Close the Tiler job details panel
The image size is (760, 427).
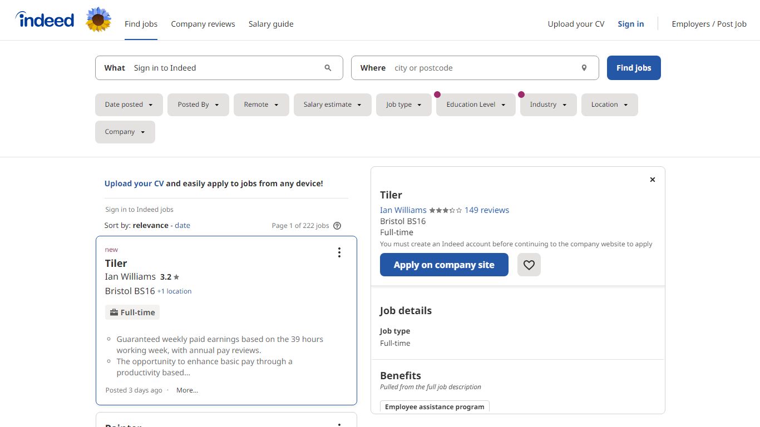pos(653,180)
